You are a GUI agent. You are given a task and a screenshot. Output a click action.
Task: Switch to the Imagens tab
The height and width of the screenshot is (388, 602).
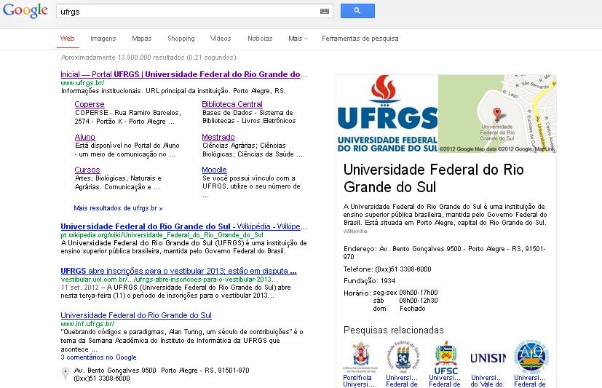103,39
